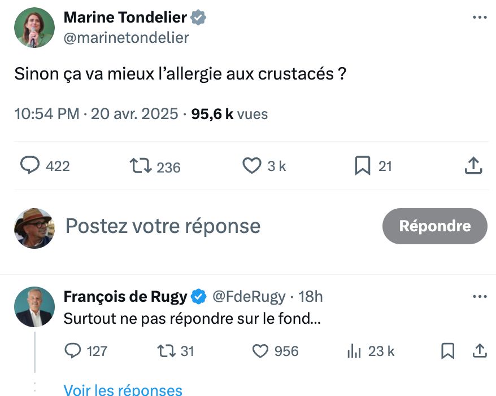This screenshot has height=396, width=496.
Task: Open more options on François de Rugy's reply
Action: coord(479,296)
